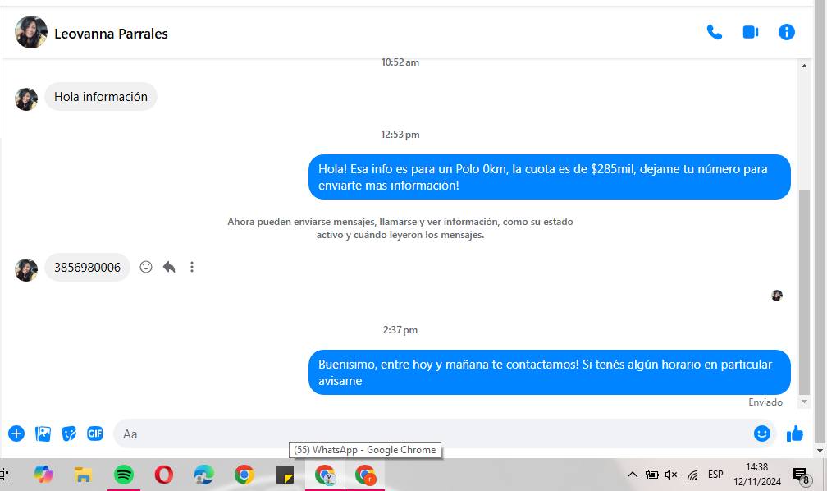Open more options for 3856980006 message
827x491 pixels.
[x=192, y=267]
